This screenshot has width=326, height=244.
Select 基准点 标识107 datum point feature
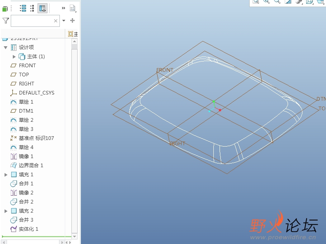[32, 138]
